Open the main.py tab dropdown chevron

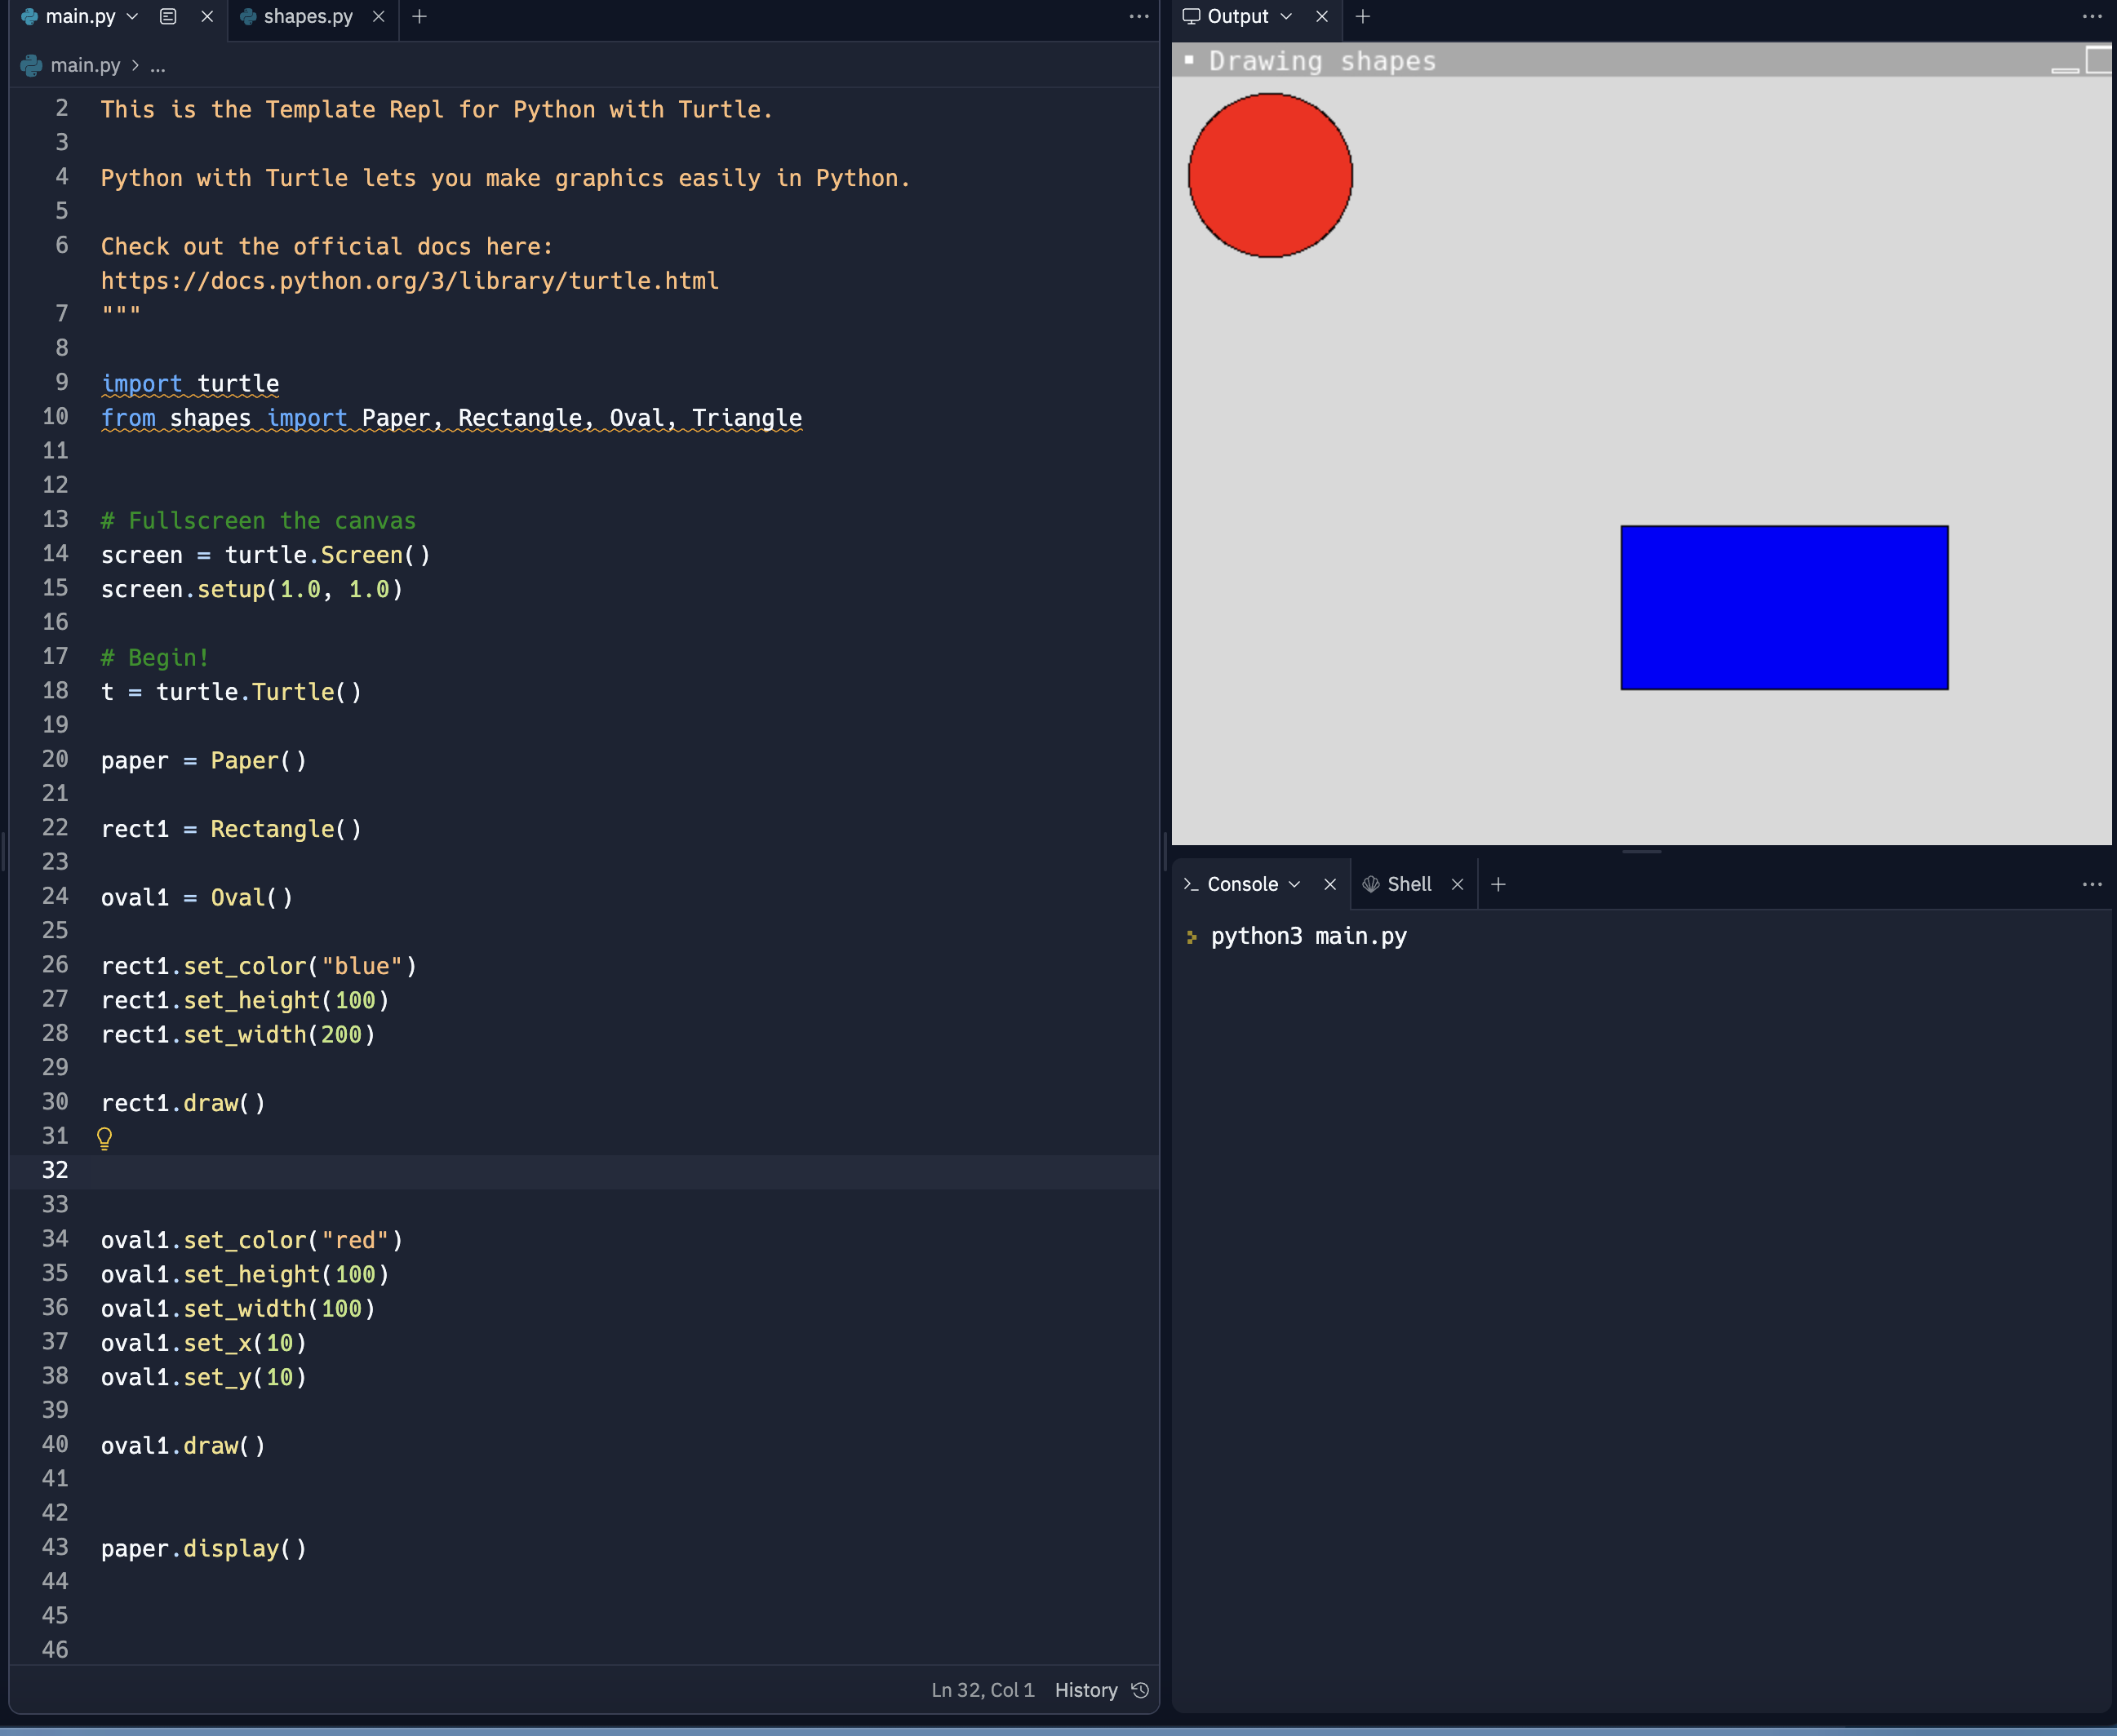pyautogui.click(x=131, y=16)
